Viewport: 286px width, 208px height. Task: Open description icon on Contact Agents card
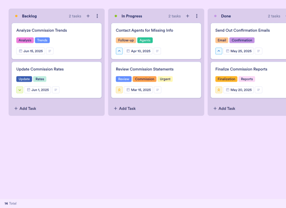(157, 51)
